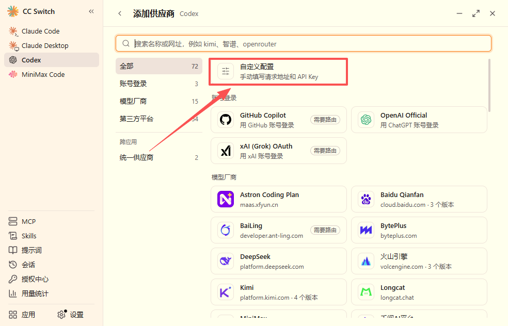Choose xAI (Grok) OAuth card
Viewport: 508px width, 326px height.
pyautogui.click(x=279, y=151)
